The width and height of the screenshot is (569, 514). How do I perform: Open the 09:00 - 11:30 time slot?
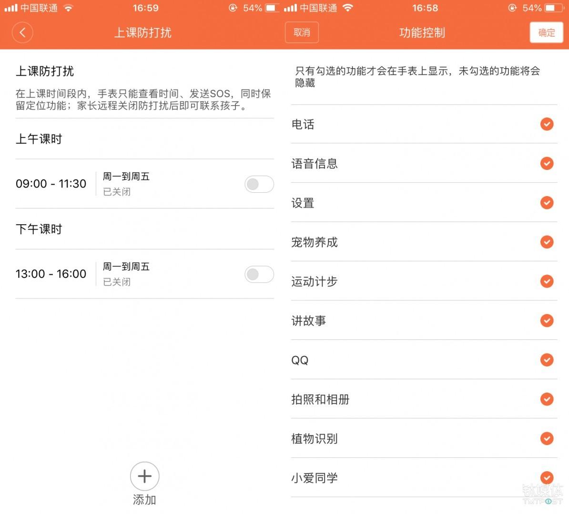pos(51,184)
